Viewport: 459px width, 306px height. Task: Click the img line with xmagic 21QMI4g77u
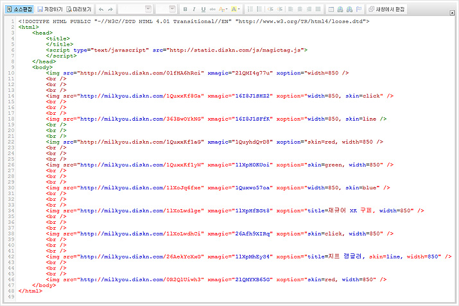point(197,73)
